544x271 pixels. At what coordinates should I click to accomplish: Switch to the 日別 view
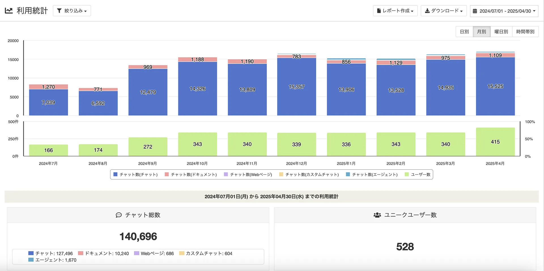464,32
